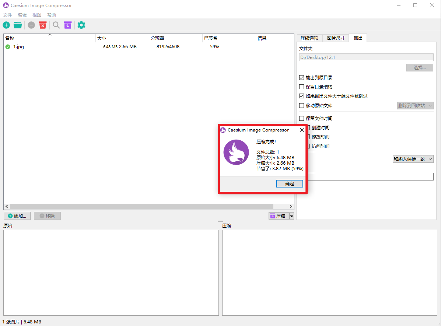The width and height of the screenshot is (441, 326).
Task: Click the 添加... button below the list
Action: coord(17,216)
